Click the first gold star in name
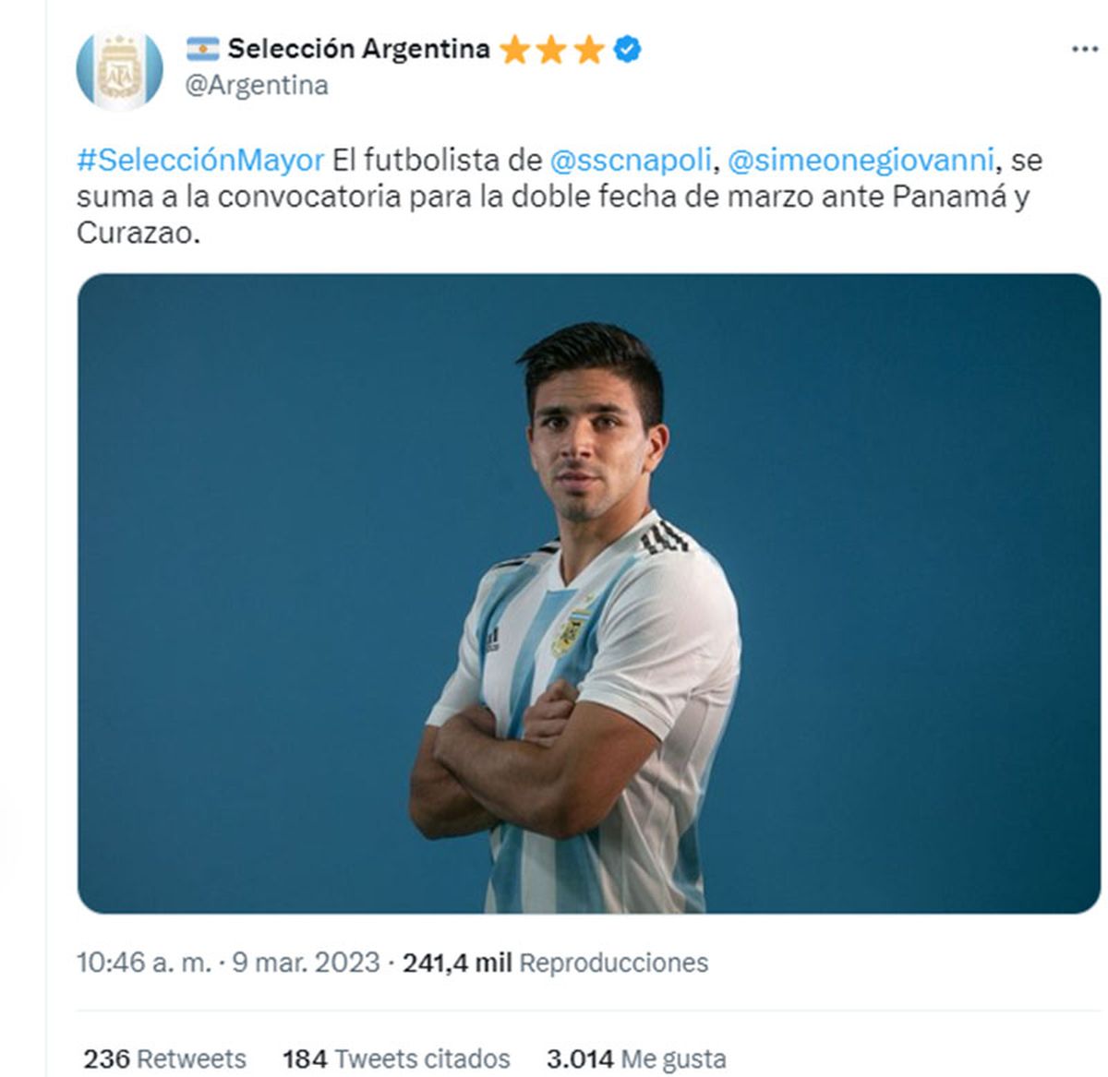The image size is (1108, 1077). [x=515, y=49]
